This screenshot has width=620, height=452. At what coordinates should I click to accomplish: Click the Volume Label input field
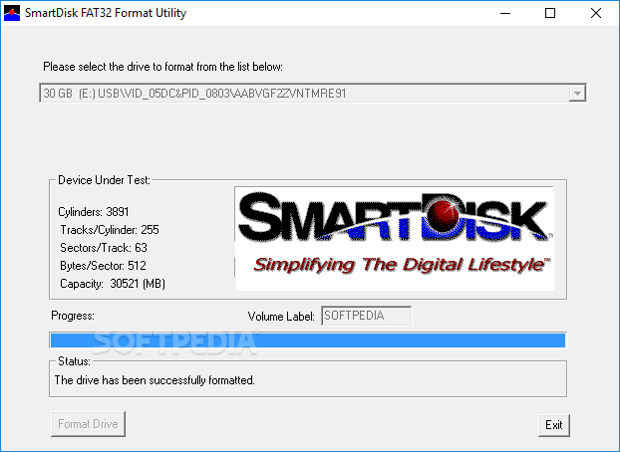click(366, 316)
